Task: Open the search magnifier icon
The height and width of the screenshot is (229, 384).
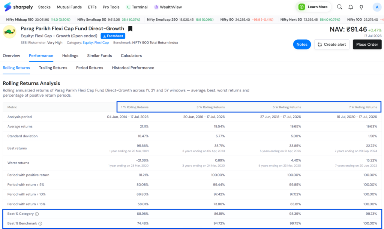Action: coord(339,7)
